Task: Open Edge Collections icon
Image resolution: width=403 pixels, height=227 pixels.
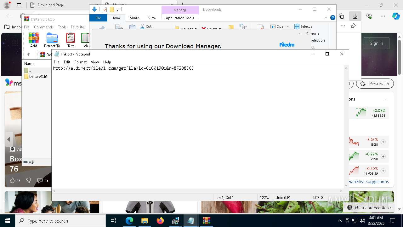Action: 342,16
